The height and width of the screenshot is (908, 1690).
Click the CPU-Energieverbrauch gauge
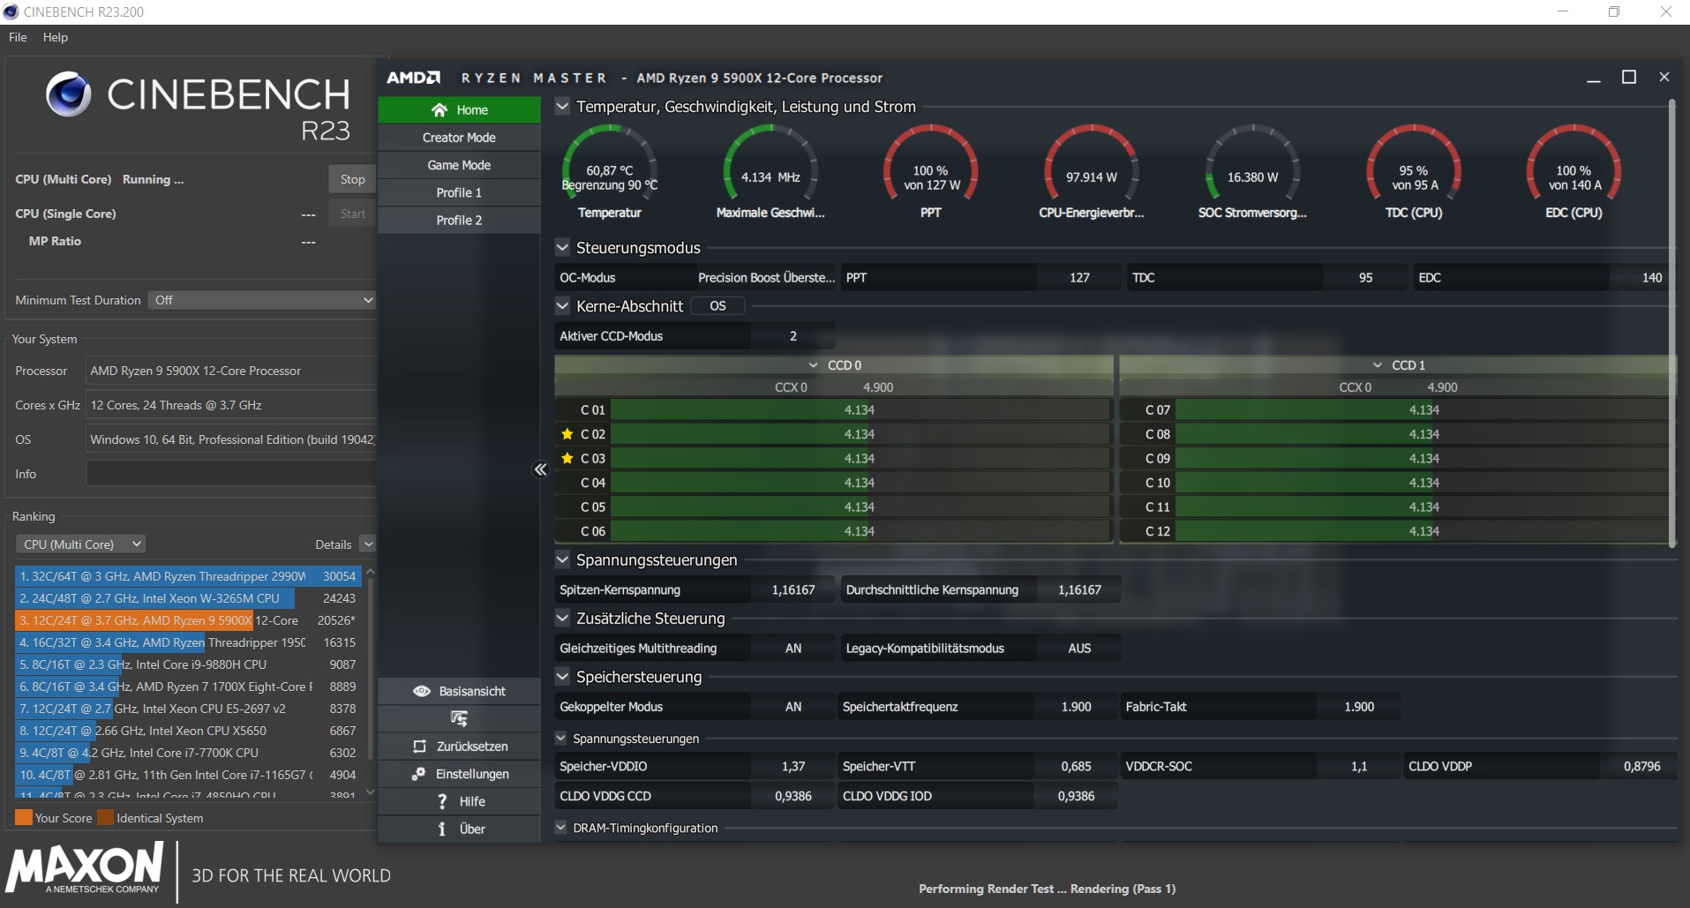1092,163
